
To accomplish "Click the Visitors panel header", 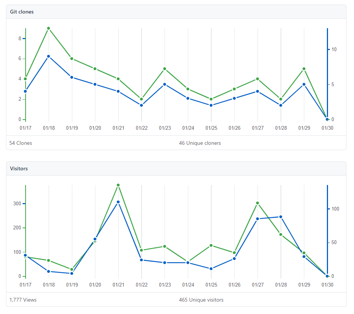I will pos(177,168).
